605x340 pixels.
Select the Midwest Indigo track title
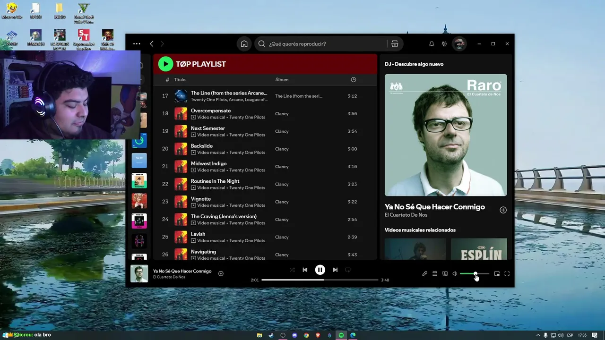coord(209,163)
